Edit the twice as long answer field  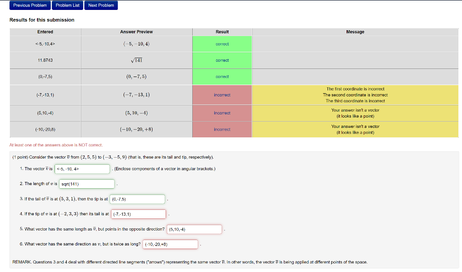[170, 245]
